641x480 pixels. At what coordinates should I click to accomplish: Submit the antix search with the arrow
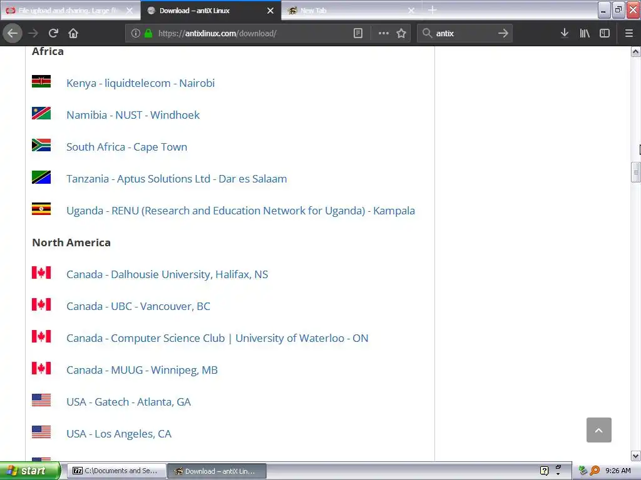click(x=503, y=34)
